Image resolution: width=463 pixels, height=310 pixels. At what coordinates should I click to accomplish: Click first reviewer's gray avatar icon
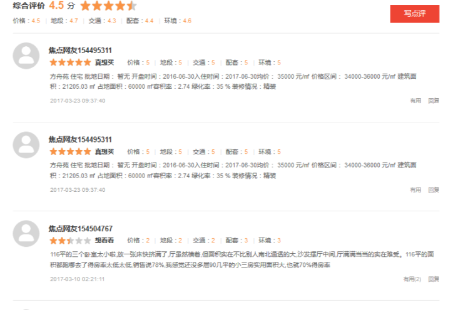[x=26, y=56]
